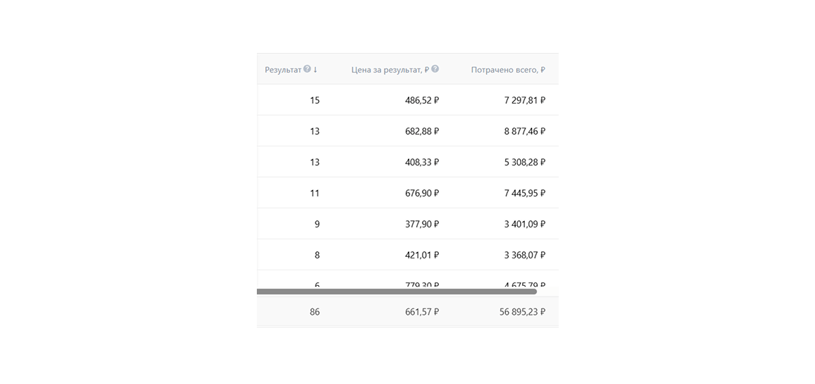Screen dimensions: 815x384
Task: Click the total spent 56 895,23 ₽
Action: coord(522,311)
